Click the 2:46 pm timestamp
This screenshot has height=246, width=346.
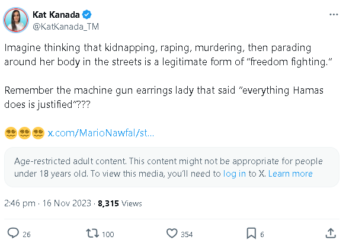pos(20,203)
